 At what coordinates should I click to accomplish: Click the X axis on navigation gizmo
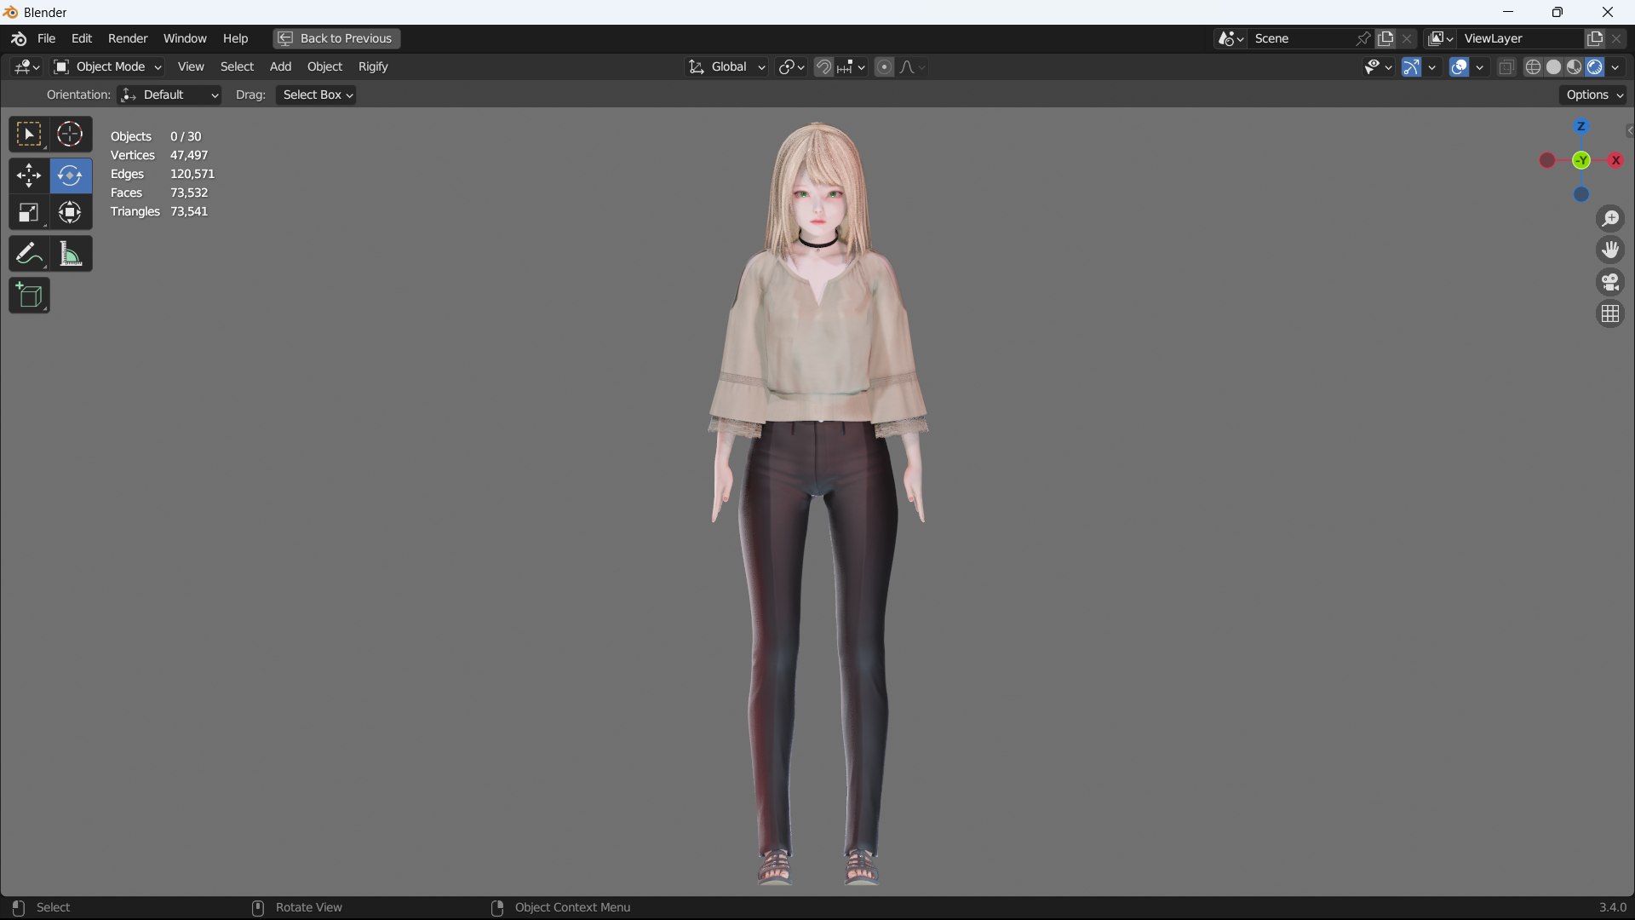click(1615, 160)
